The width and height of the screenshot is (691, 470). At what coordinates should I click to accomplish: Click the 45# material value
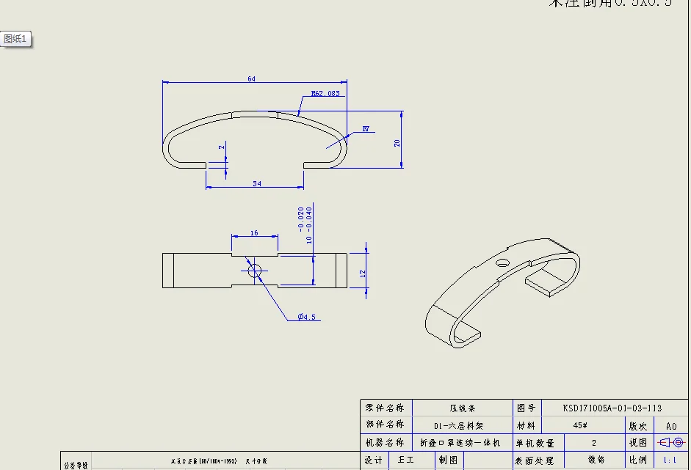click(x=580, y=425)
